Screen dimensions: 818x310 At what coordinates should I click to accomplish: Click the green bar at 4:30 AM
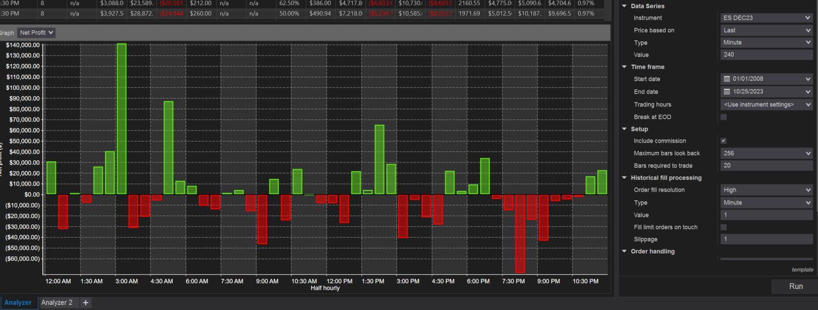click(x=169, y=148)
